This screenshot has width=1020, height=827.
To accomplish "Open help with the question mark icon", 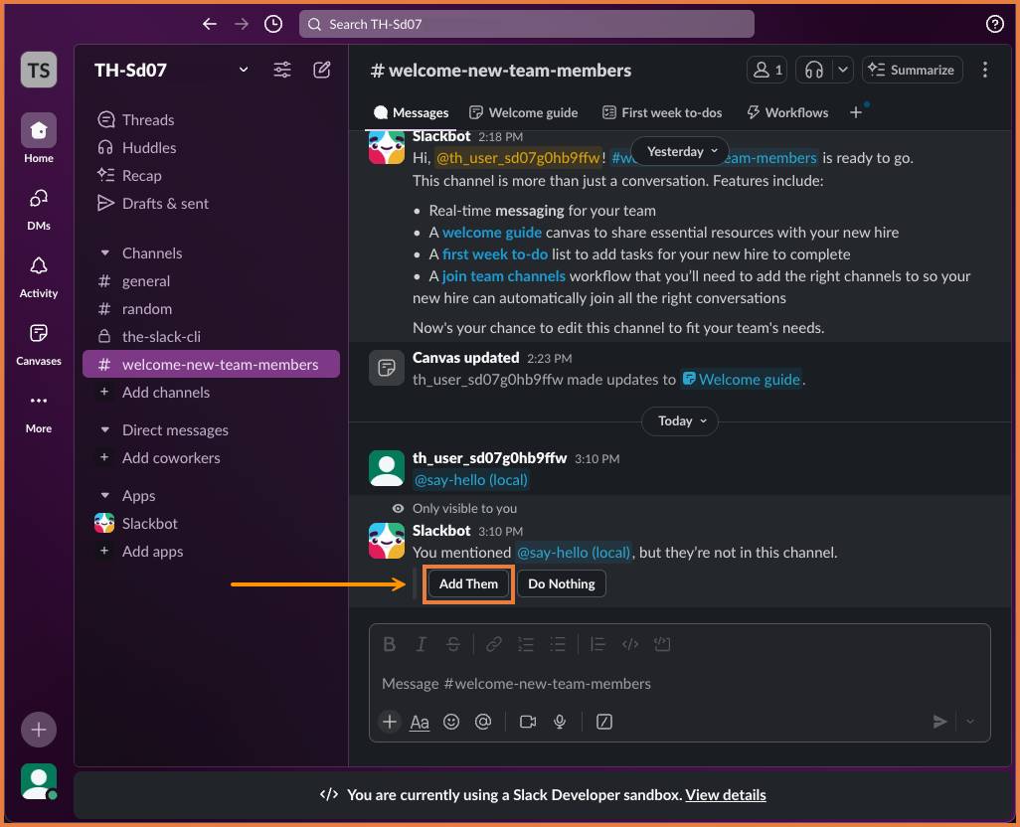I will click(994, 24).
